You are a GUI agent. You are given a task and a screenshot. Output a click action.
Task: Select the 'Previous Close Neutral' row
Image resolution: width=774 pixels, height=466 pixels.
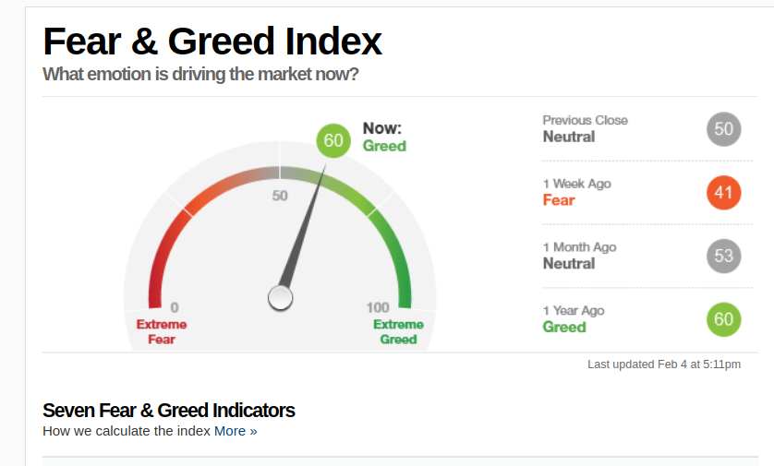(x=647, y=129)
